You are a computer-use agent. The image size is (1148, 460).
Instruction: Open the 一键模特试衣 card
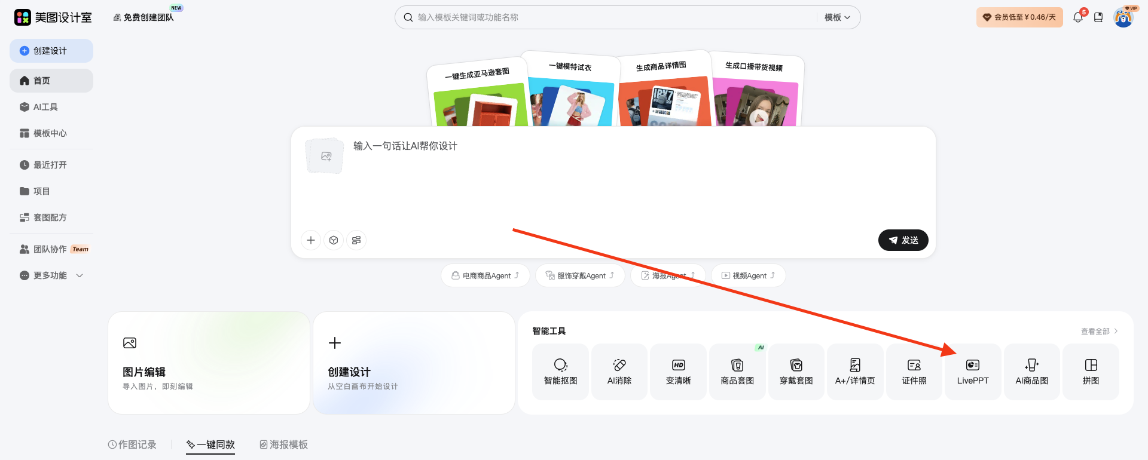pyautogui.click(x=570, y=90)
